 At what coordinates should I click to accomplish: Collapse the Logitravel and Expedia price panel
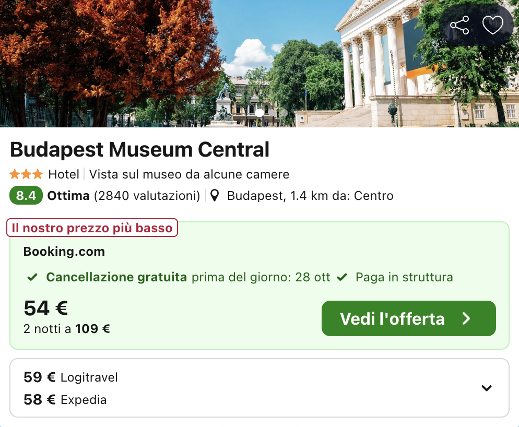click(486, 388)
